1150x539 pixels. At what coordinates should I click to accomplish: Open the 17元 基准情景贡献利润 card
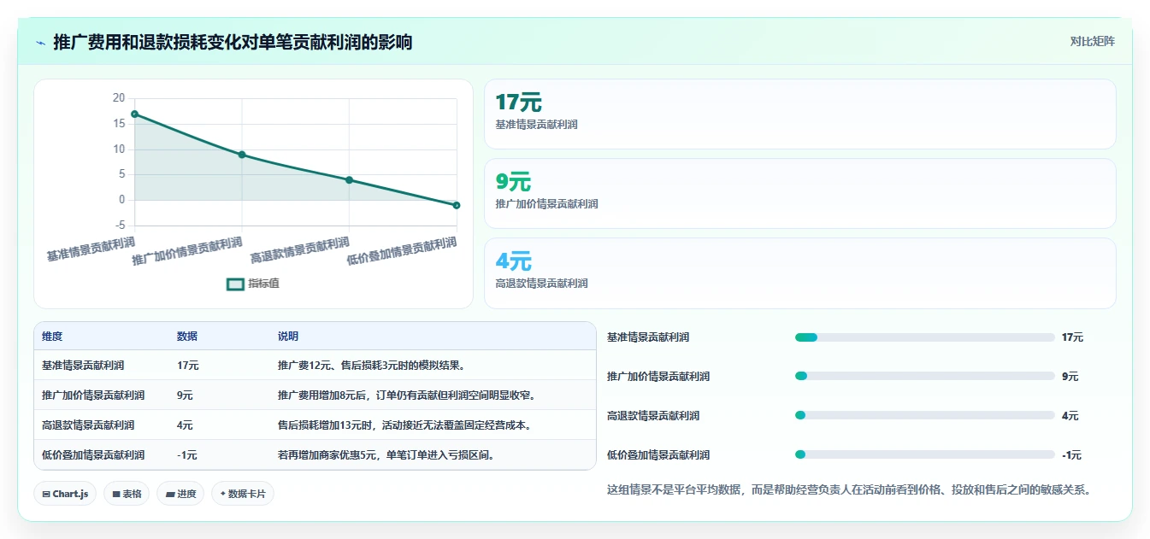point(799,114)
